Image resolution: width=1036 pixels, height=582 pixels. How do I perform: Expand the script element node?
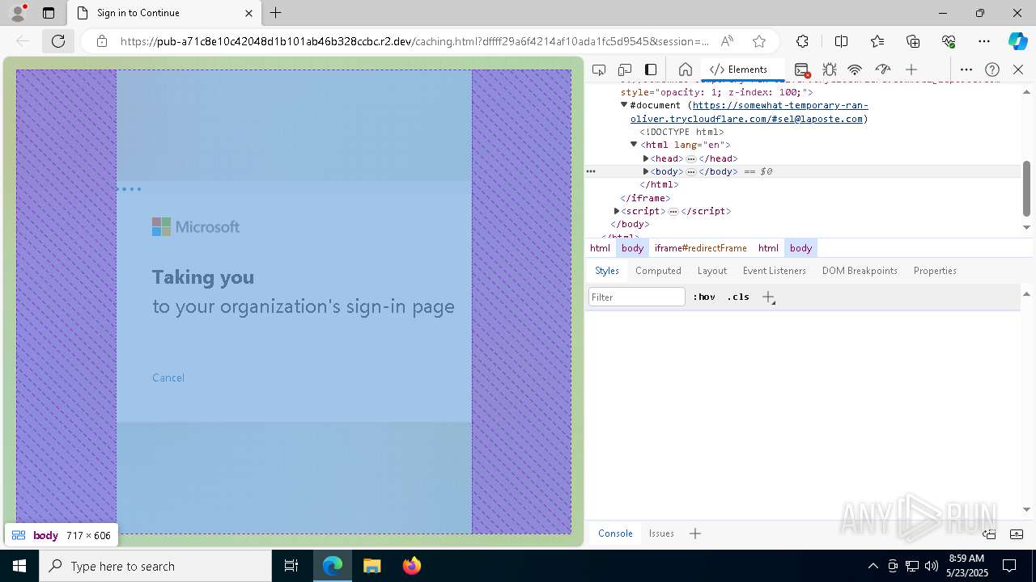617,211
